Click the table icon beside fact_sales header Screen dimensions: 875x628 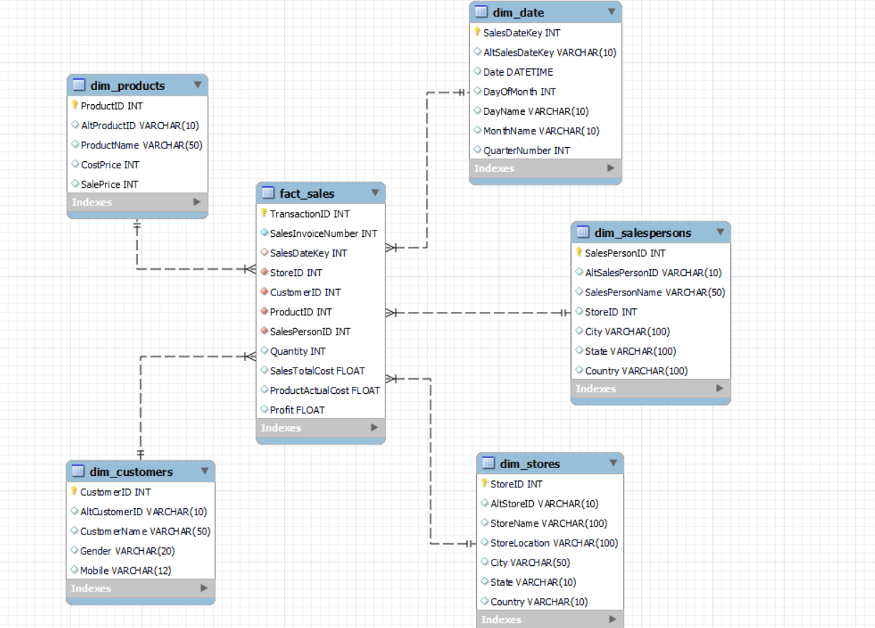[x=267, y=193]
